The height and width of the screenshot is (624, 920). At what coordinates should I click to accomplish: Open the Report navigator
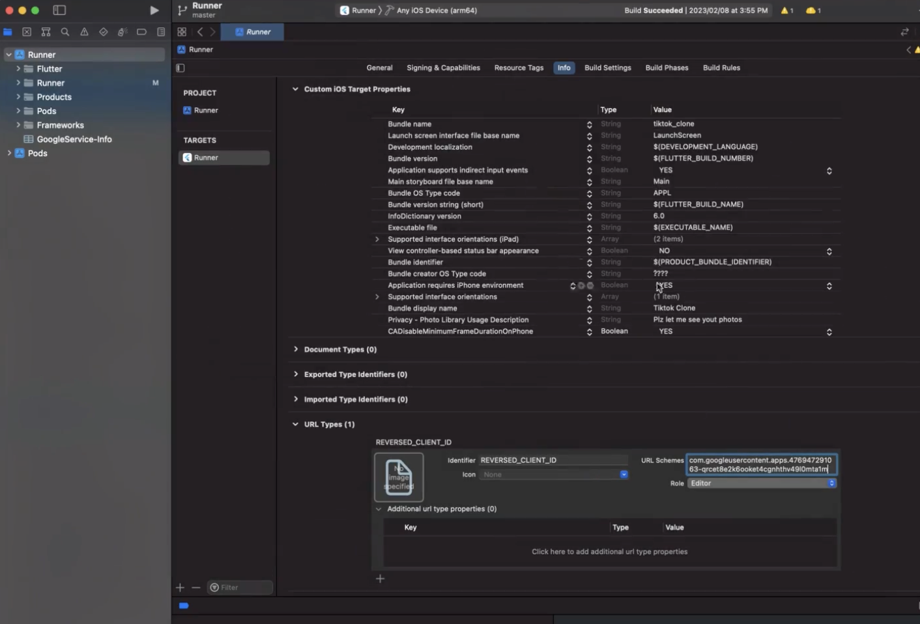(161, 32)
